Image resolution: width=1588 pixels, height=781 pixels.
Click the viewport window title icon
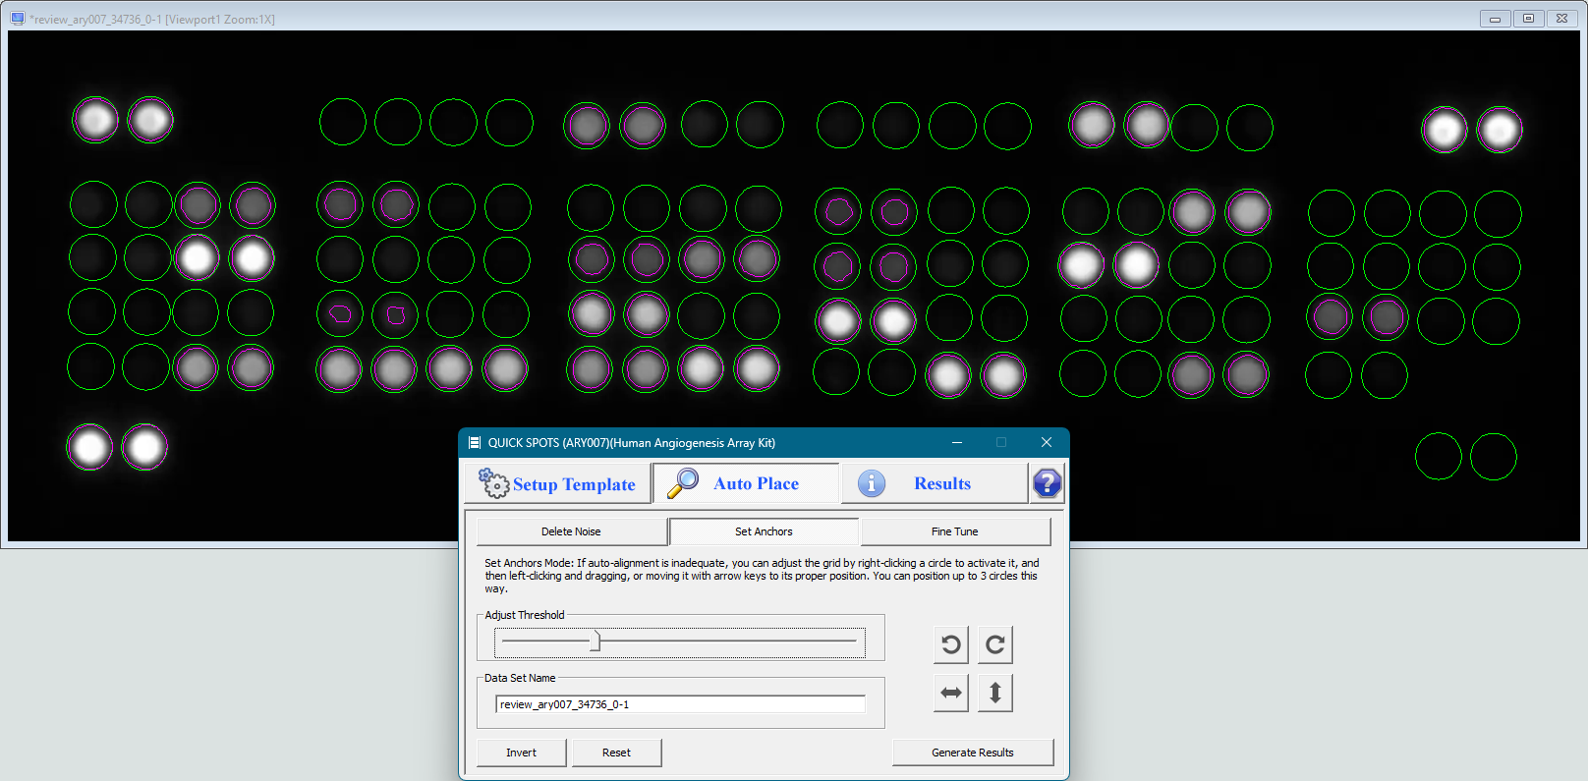[17, 19]
